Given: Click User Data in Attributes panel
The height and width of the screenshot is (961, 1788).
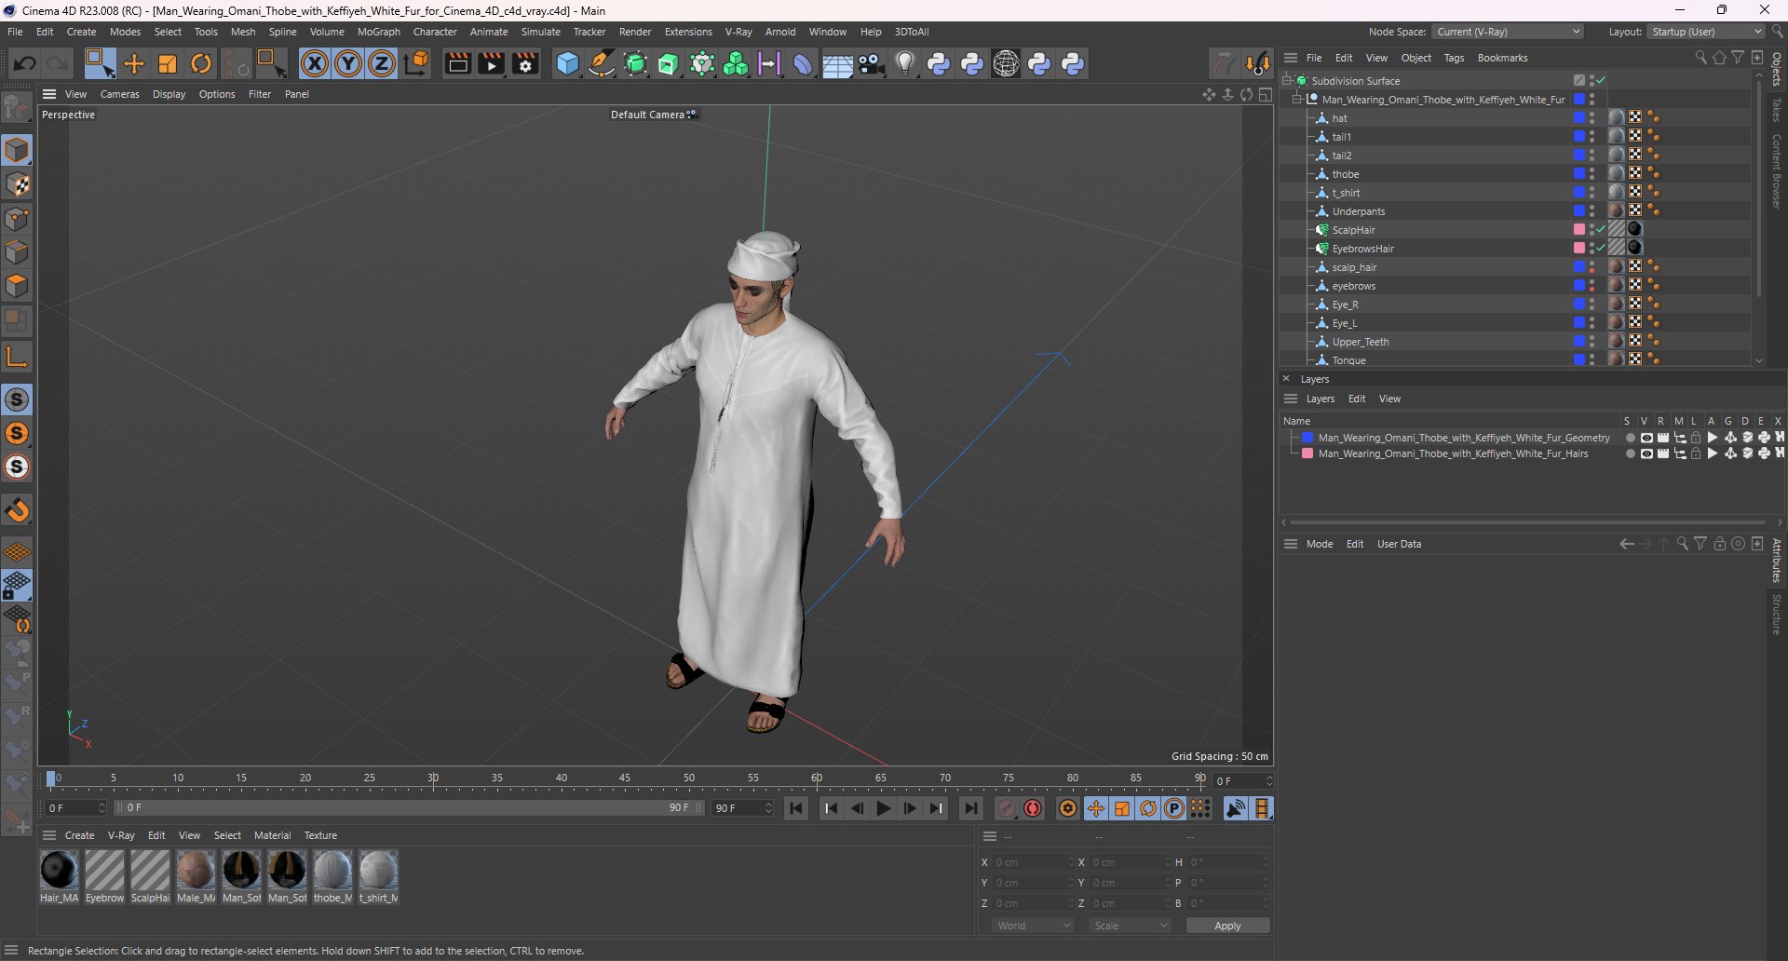Looking at the screenshot, I should (1399, 544).
